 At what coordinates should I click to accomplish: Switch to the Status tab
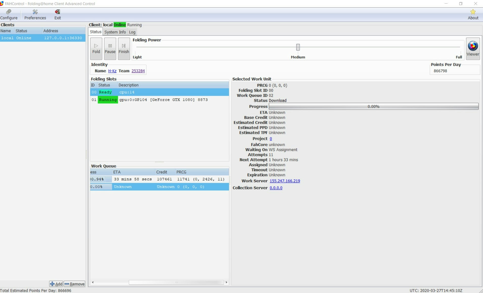point(96,32)
